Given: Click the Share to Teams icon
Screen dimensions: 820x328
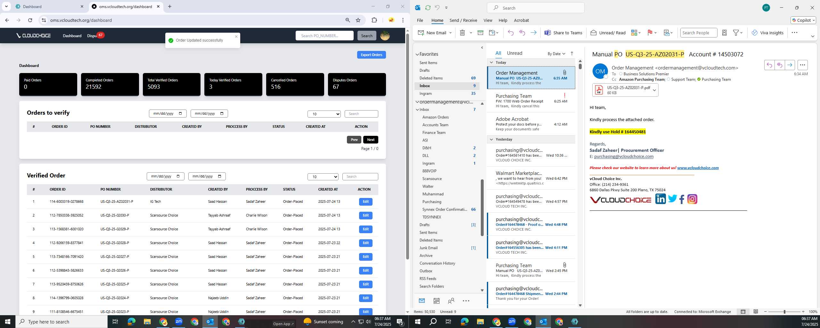Looking at the screenshot, I should pos(548,33).
